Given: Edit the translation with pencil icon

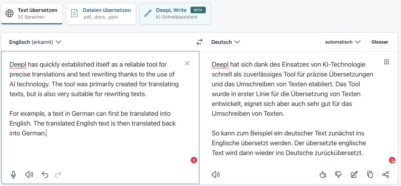Looking at the screenshot, I should [x=354, y=175].
